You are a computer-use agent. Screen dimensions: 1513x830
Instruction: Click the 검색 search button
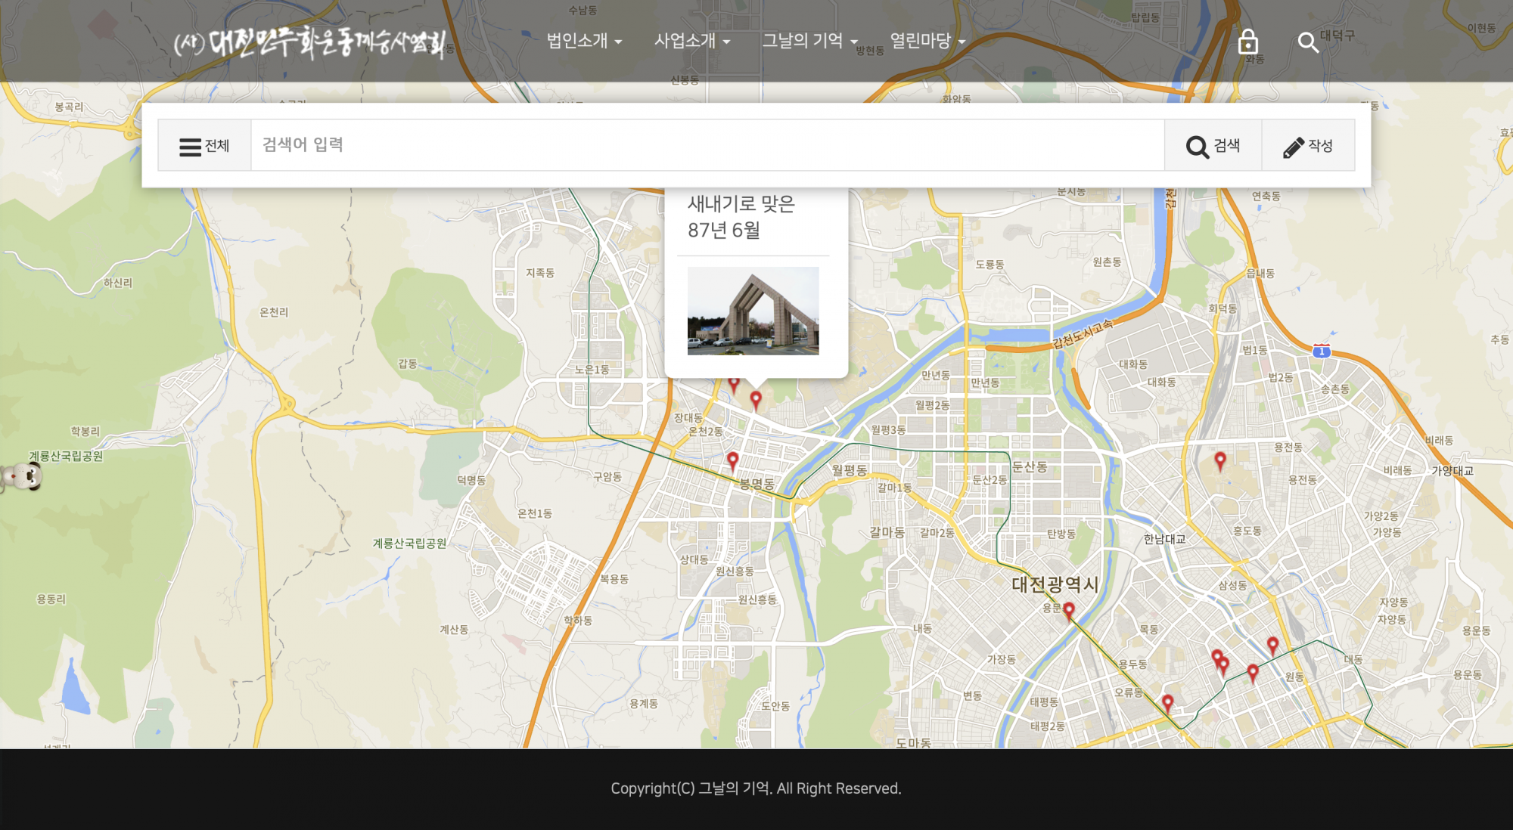coord(1213,145)
